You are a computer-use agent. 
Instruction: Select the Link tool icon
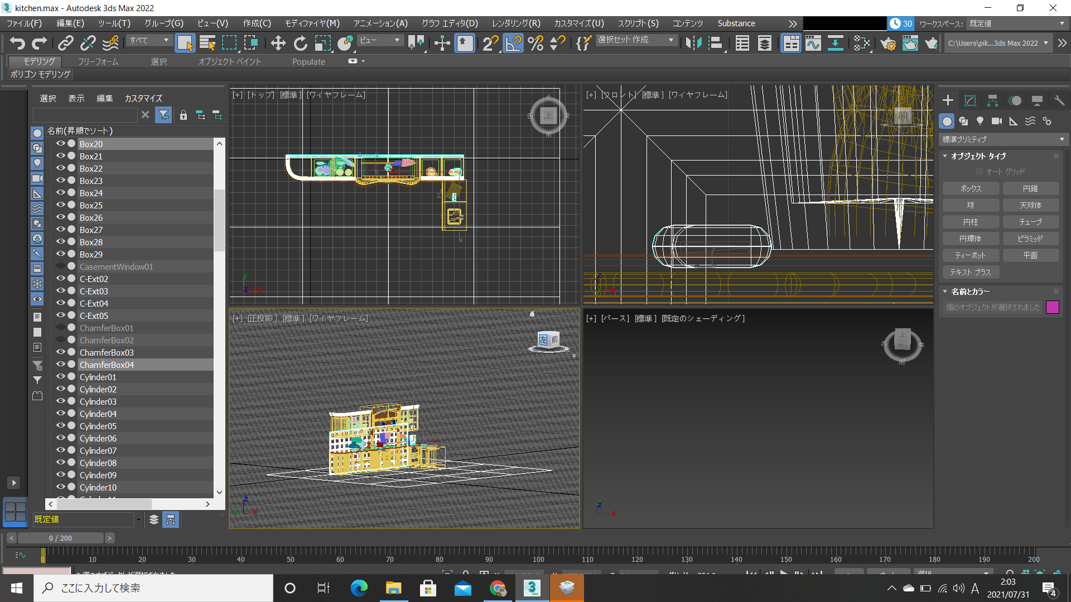coord(66,43)
